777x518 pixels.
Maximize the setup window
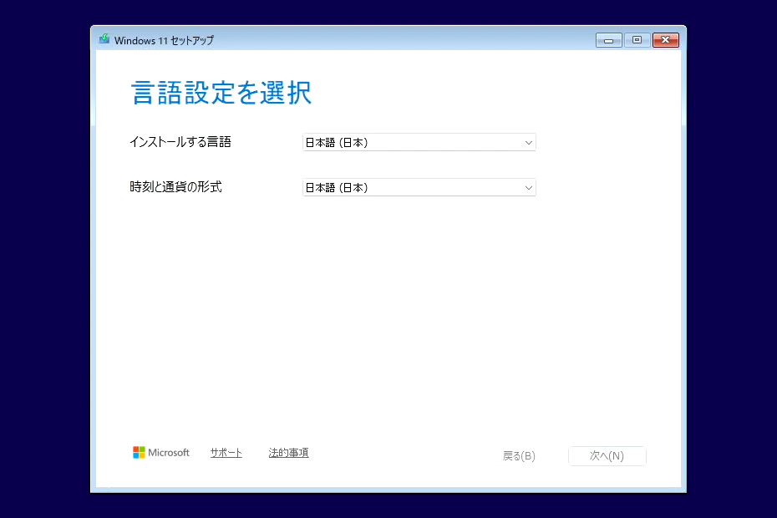pyautogui.click(x=637, y=39)
